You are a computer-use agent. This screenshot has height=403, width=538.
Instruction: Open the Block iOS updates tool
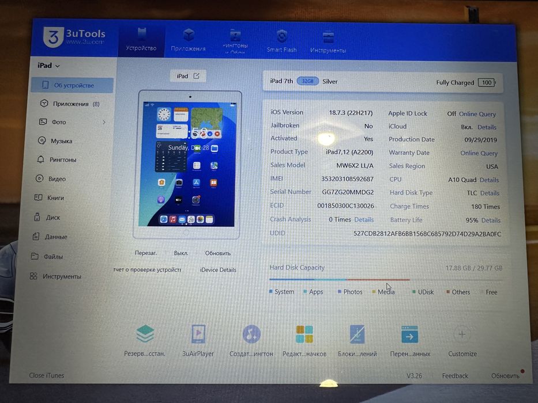pos(357,334)
